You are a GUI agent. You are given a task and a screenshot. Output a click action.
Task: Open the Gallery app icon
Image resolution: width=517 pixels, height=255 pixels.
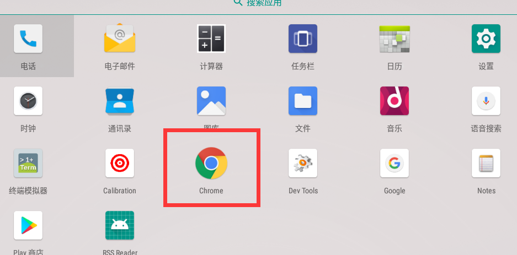click(211, 101)
